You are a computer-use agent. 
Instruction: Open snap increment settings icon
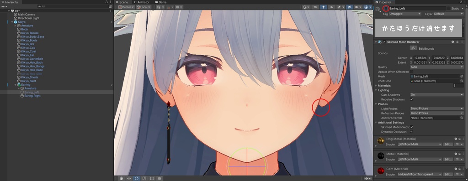tap(179, 7)
